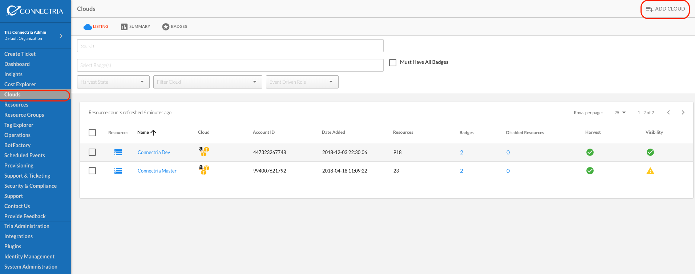Click Harvest green check for Connectria Master

pyautogui.click(x=590, y=171)
